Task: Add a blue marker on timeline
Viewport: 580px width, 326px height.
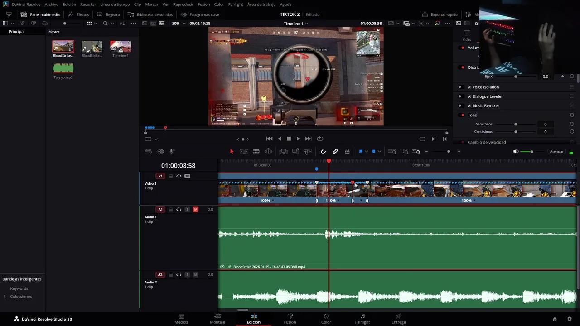Action: click(x=374, y=152)
